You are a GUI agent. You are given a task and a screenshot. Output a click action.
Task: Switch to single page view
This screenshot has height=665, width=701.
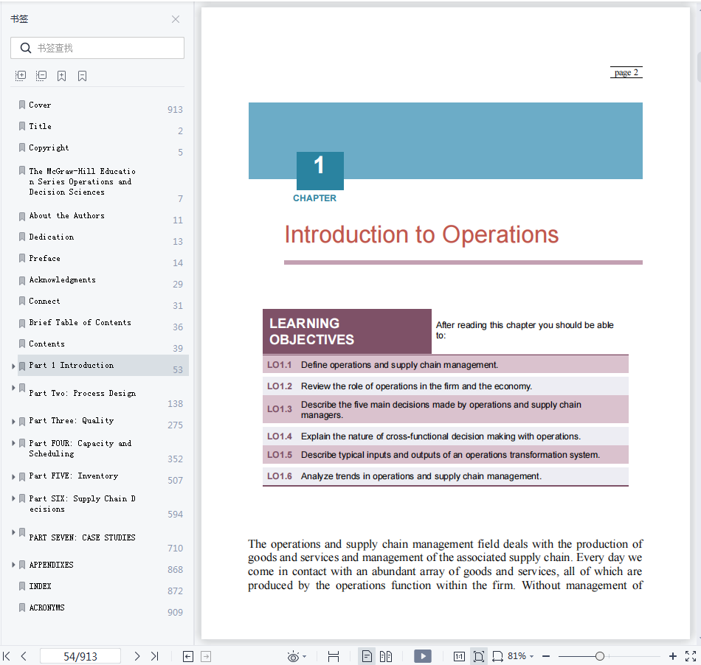tap(367, 656)
